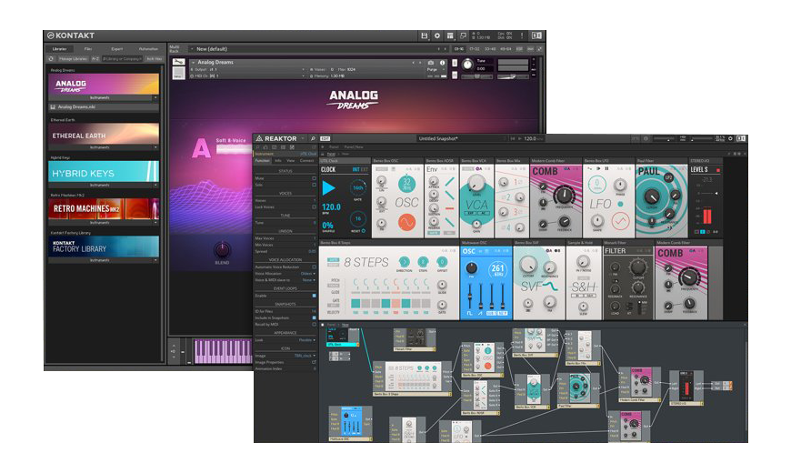Click Kontakt exclamation panic icon
The width and height of the screenshot is (791, 473).
[522, 35]
